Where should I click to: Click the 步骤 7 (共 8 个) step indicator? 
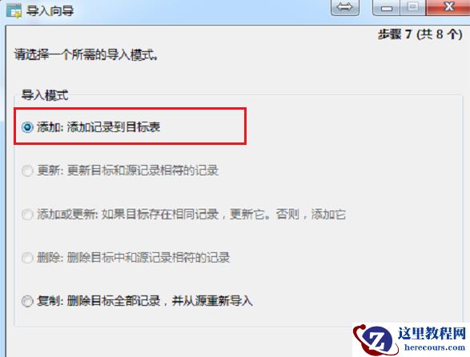pos(420,34)
